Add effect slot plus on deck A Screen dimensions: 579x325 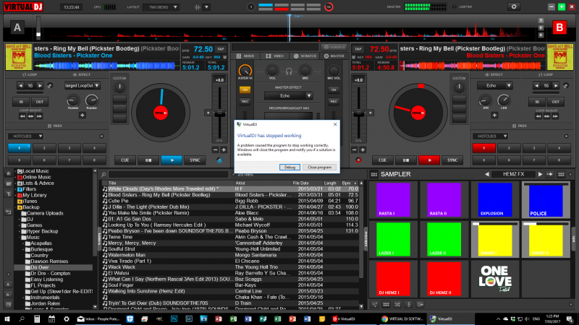click(82, 116)
